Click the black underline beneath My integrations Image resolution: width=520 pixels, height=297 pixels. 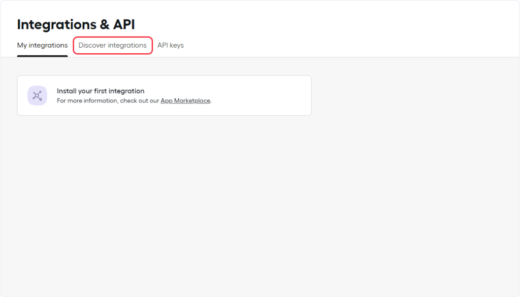point(42,56)
